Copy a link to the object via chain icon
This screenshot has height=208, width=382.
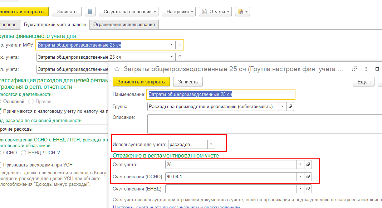tap(354, 69)
